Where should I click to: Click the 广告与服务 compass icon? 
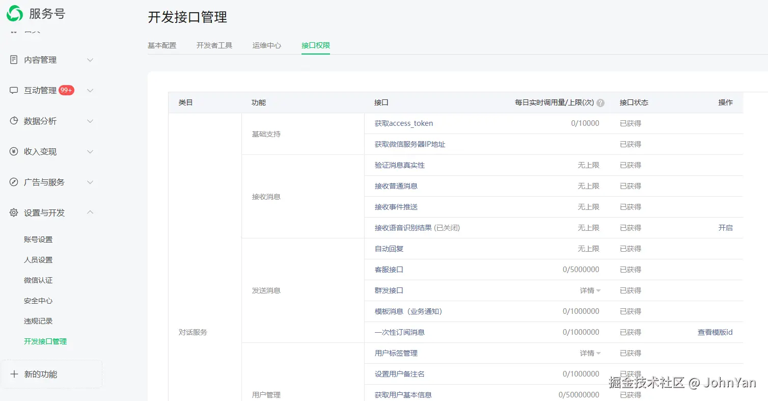point(14,182)
